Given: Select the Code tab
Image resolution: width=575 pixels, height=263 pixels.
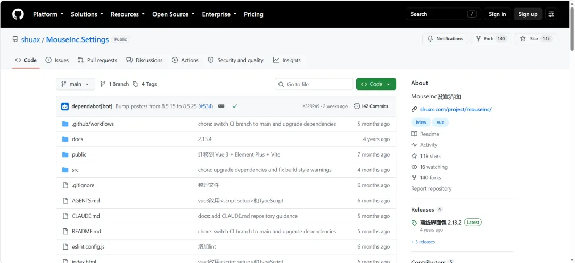Looking at the screenshot, I should pyautogui.click(x=26, y=60).
